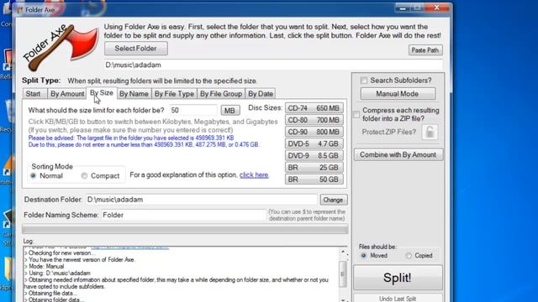Choose files should be Moved

[364, 255]
